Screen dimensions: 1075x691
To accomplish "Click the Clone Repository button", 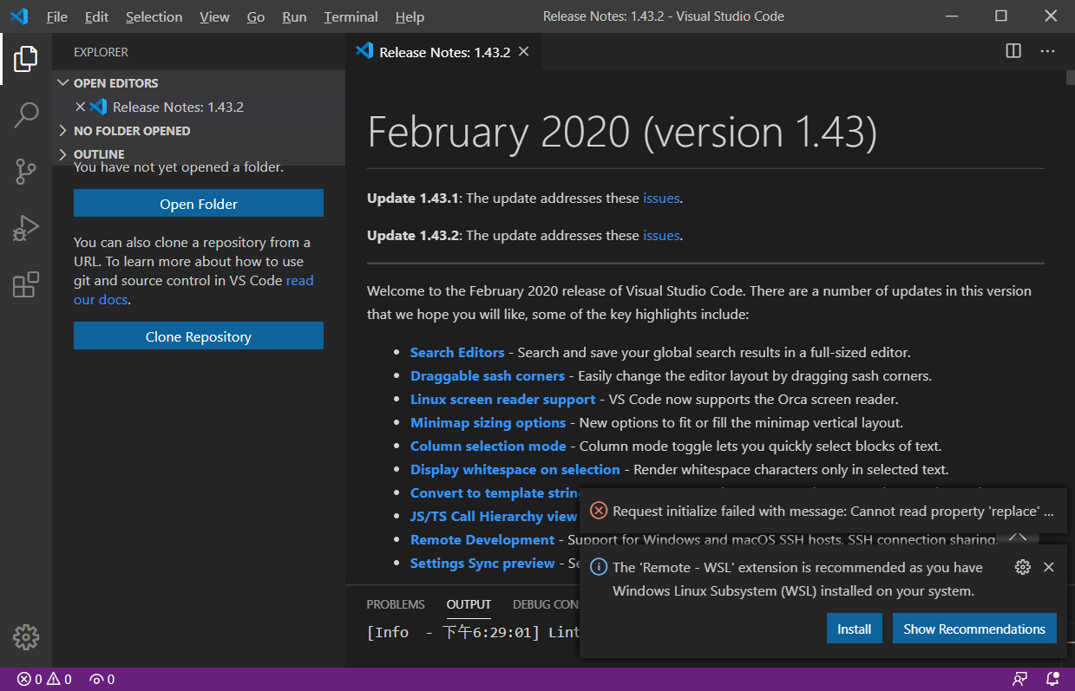I will coord(199,336).
